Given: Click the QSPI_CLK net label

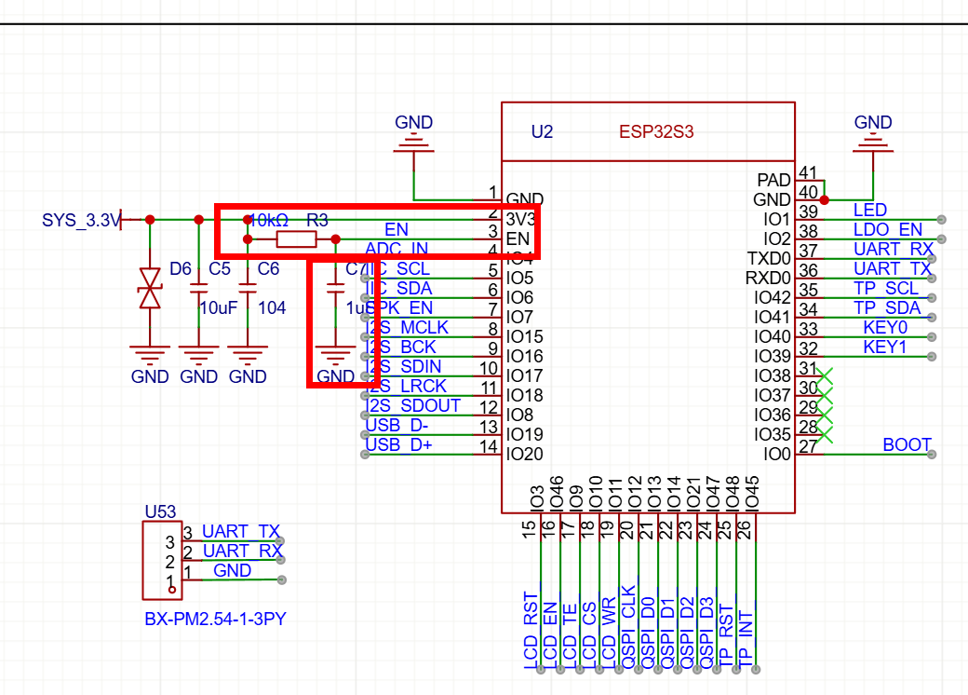Looking at the screenshot, I should 628,626.
